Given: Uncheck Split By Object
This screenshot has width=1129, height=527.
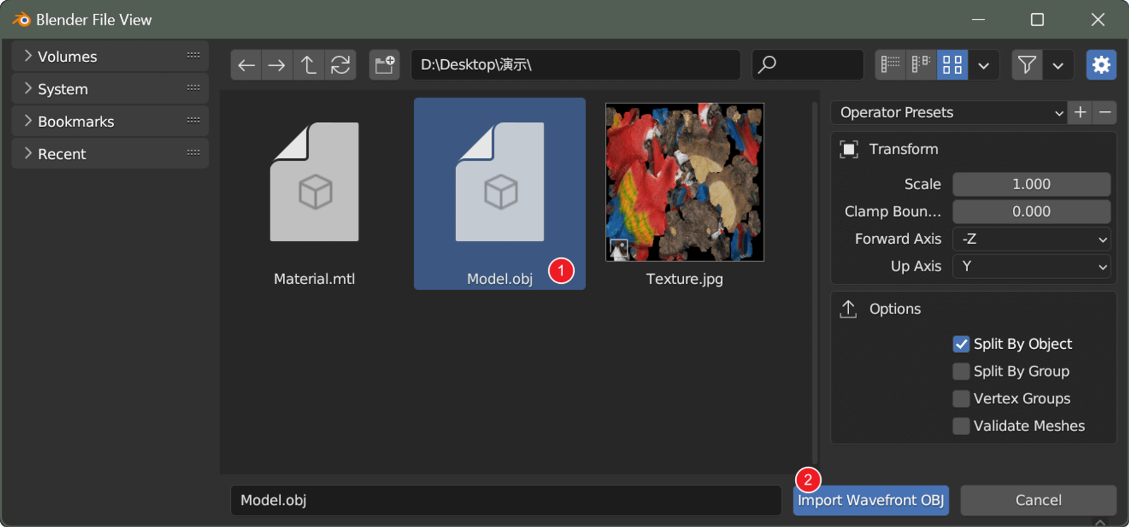Looking at the screenshot, I should coord(961,344).
